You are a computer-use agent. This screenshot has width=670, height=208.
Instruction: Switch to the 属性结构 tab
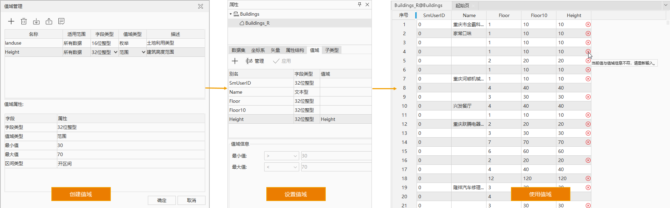295,50
